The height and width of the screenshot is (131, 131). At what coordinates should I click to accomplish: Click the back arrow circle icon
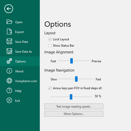9,9
